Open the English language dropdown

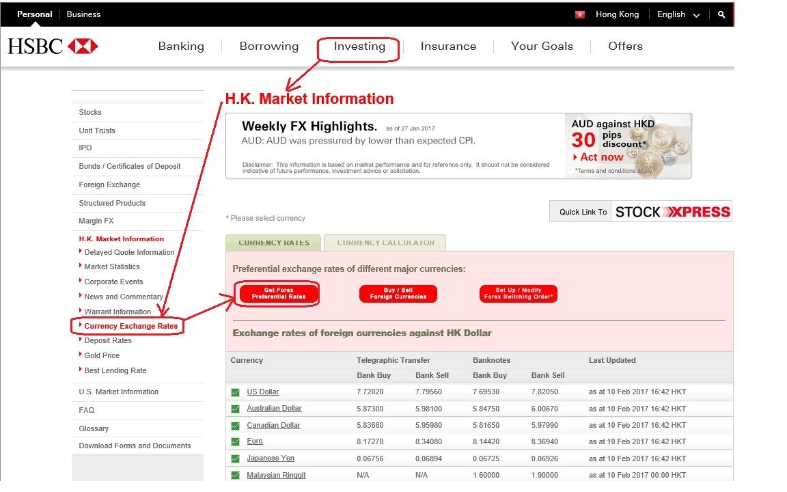click(678, 14)
